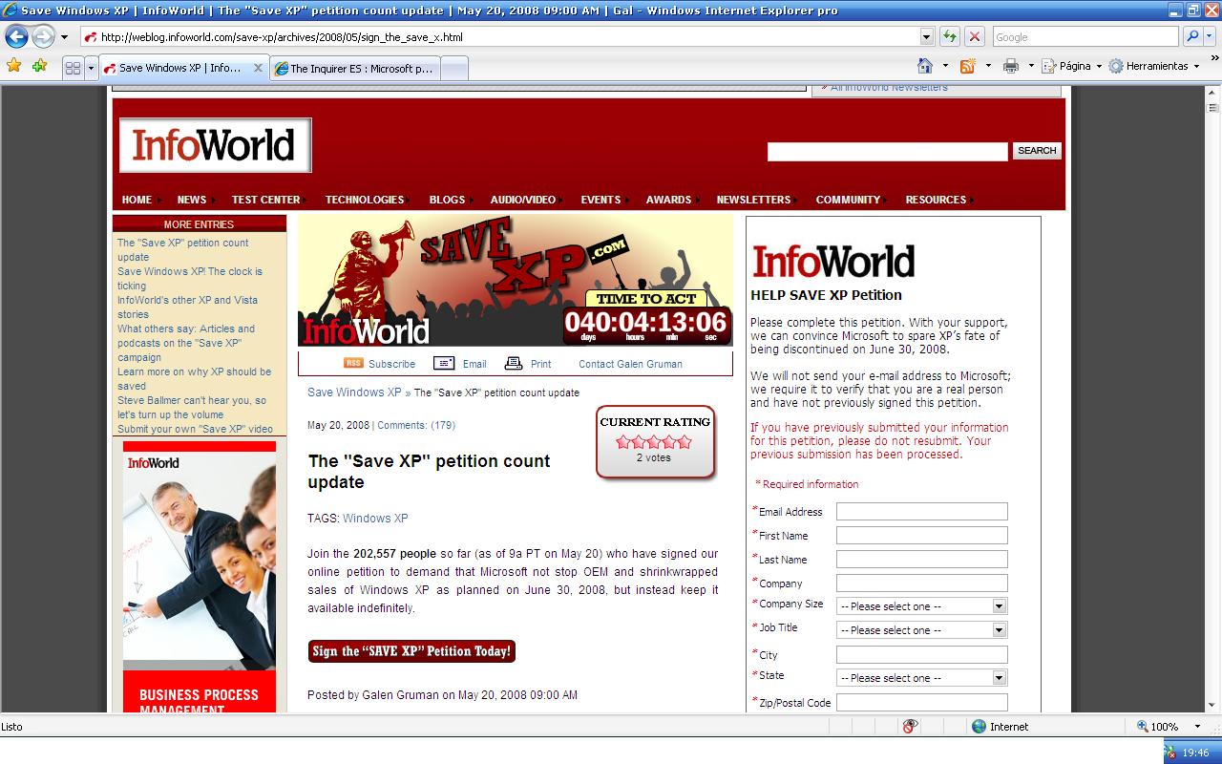Image resolution: width=1222 pixels, height=764 pixels.
Task: Go back with the browser Back arrow
Action: tap(17, 37)
